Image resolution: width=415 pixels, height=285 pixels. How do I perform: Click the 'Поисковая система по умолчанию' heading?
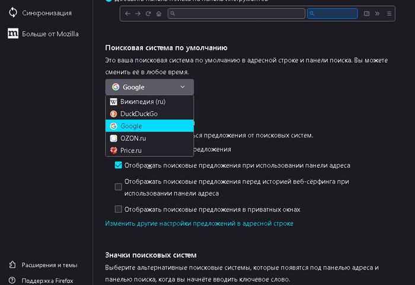[166, 47]
